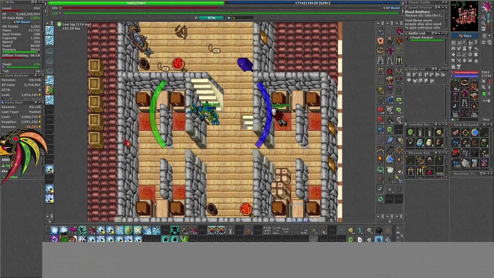The height and width of the screenshot is (278, 494).
Task: Open the circular target icon in sidebar grid
Action: (x=470, y=54)
